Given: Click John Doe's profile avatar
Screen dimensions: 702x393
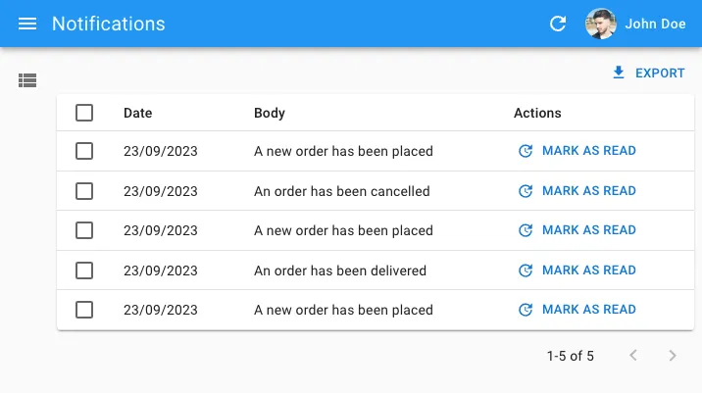Looking at the screenshot, I should point(600,24).
